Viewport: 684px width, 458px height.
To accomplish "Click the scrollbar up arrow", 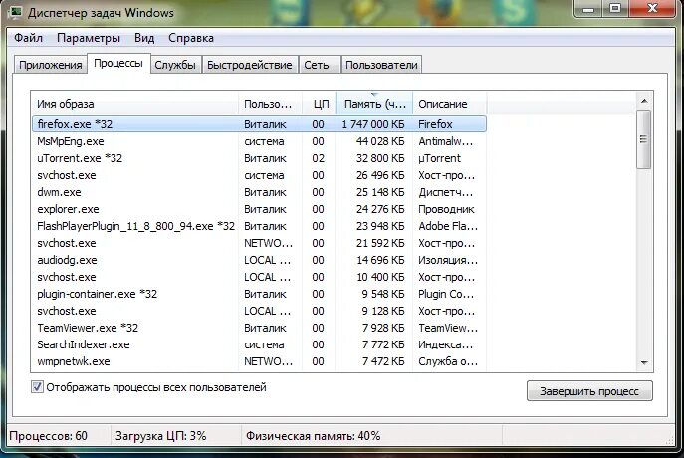I will (x=644, y=101).
